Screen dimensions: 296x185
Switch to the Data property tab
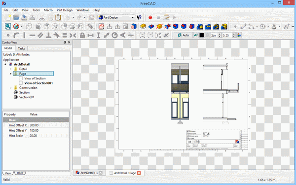(x=20, y=173)
